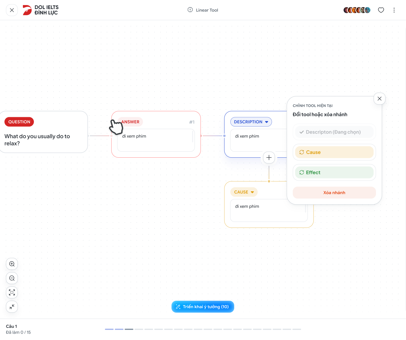Screen dimensions: 406x340
Task: Switch current tool to Cause
Action: click(334, 152)
